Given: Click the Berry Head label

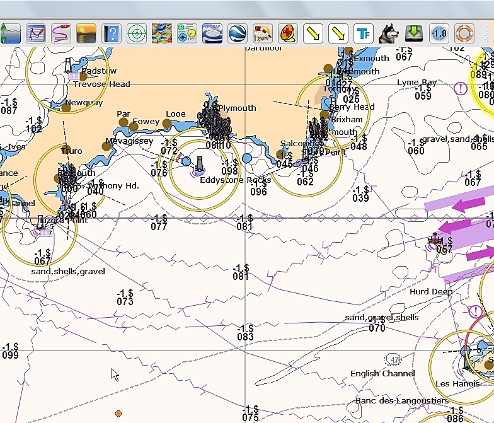Looking at the screenshot, I should 352,107.
